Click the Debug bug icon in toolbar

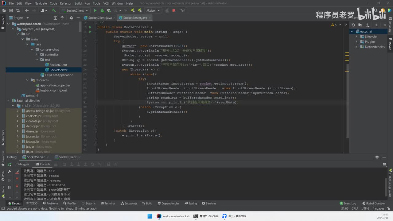tap(103, 10)
